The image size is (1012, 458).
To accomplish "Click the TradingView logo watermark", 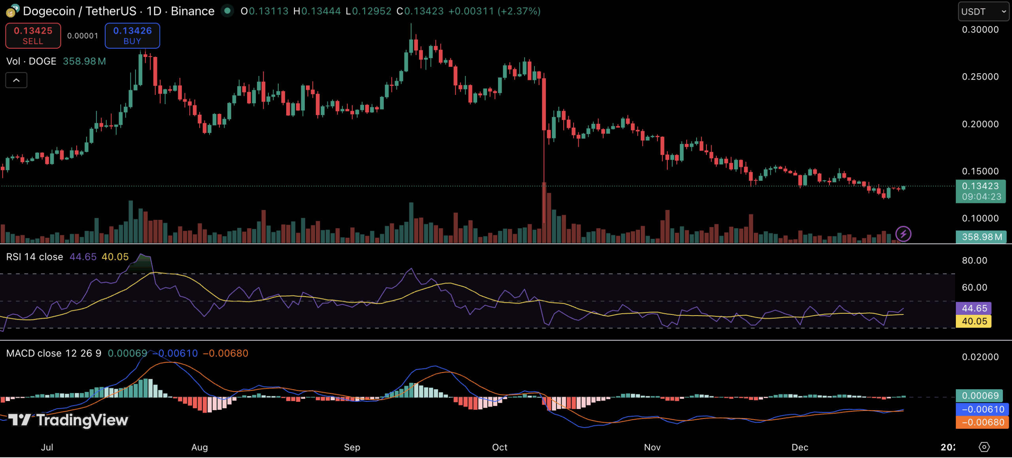I will point(68,420).
